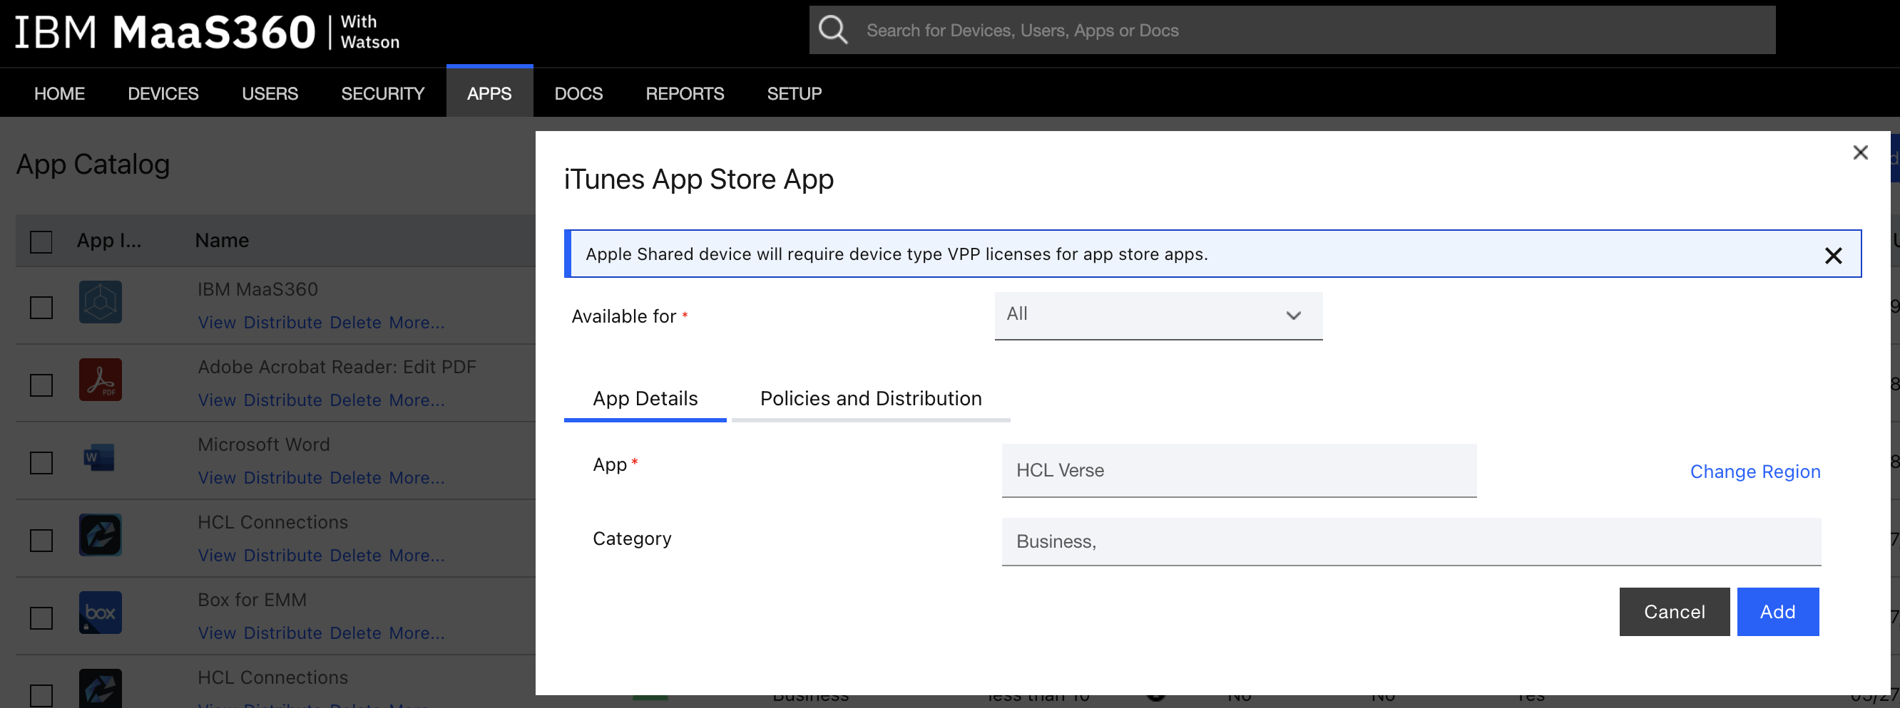Dismiss the VPP licenses notification

[x=1834, y=255]
